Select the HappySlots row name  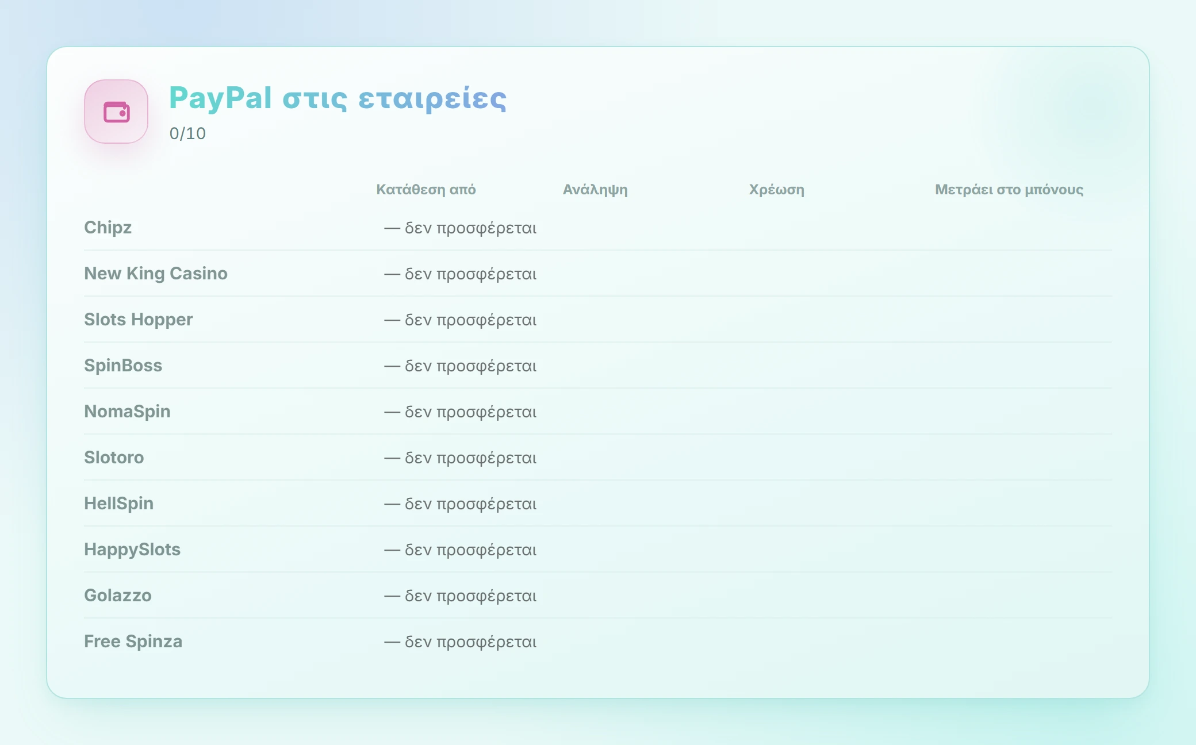click(x=132, y=550)
